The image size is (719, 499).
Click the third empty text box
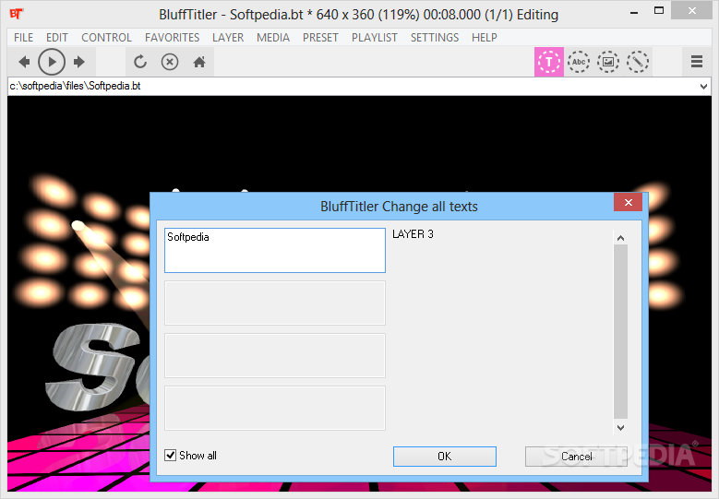[x=275, y=356]
